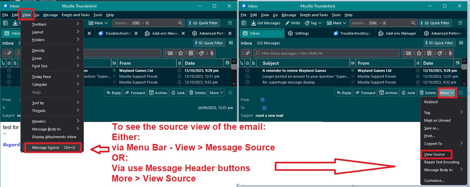Click Archive button in right window
470x187 pixels.
(x=388, y=93)
